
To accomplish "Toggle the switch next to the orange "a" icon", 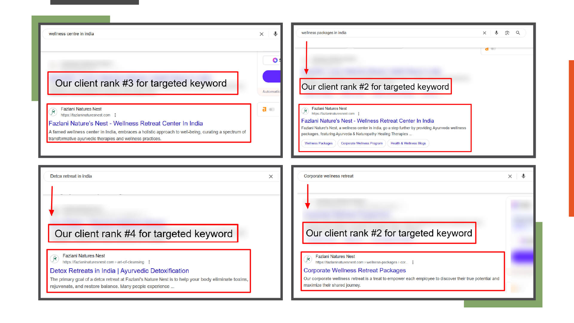I will click(272, 109).
